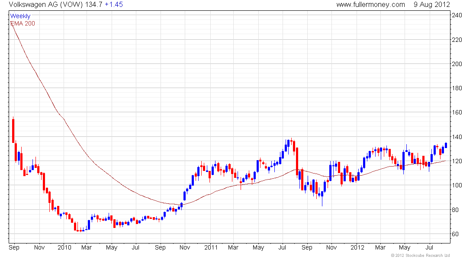Click the last Jul label on time axis
Image resolution: width=476 pixels, height=259 pixels.
[429, 247]
